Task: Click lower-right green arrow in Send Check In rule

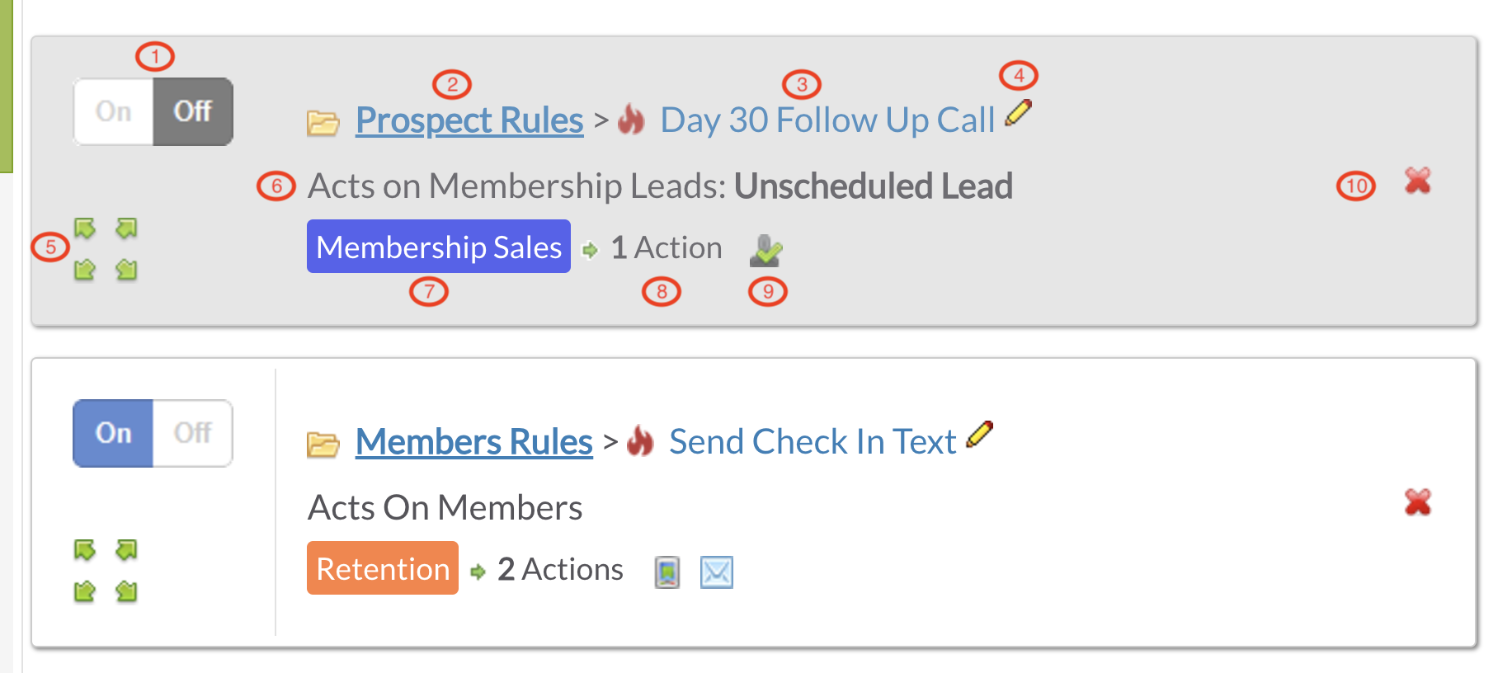Action: 126,591
